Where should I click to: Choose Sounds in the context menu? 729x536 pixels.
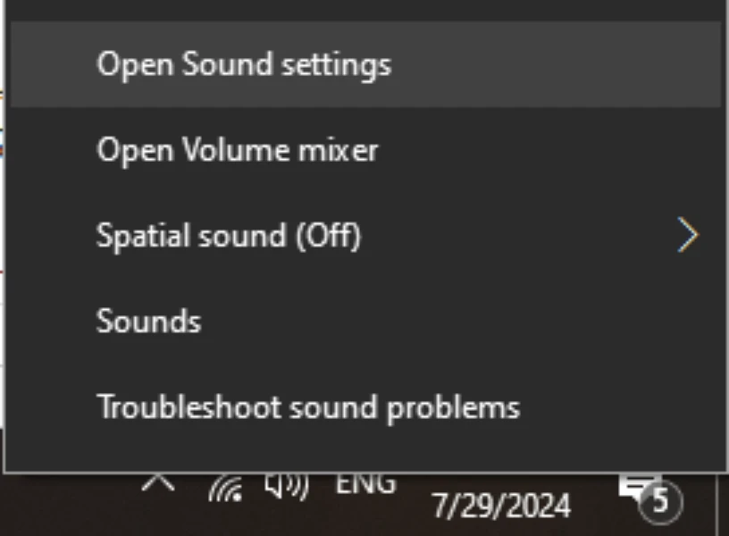(148, 321)
